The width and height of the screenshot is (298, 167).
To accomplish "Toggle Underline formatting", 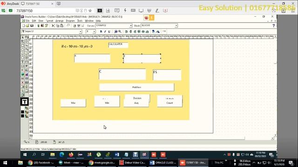I will pos(109,32).
